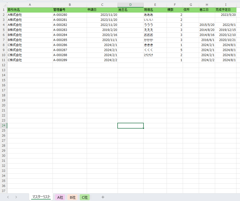Click the next sheet navigation arrow
Screen dimensions: 240x201
pyautogui.click(x=16, y=197)
